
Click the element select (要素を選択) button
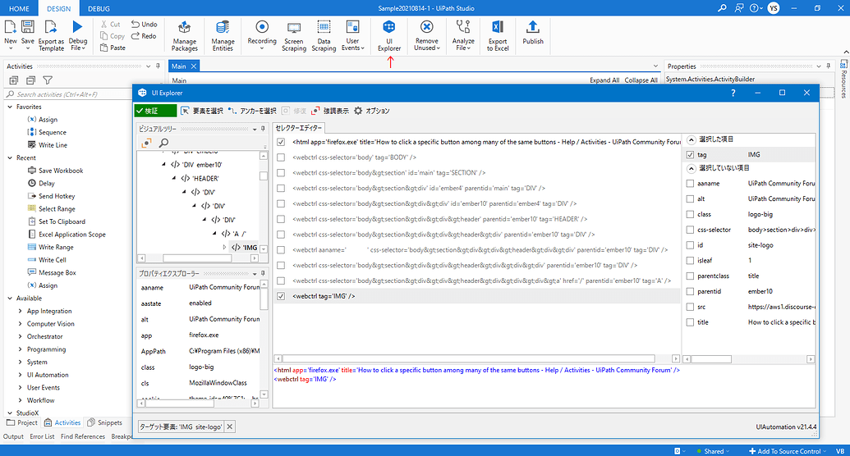[202, 111]
